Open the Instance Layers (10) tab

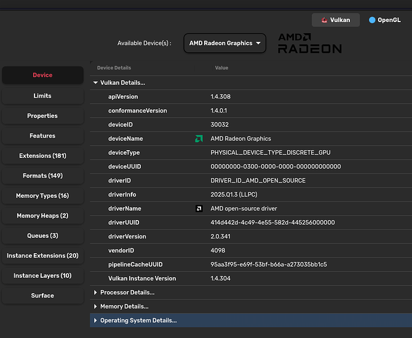[x=42, y=275]
